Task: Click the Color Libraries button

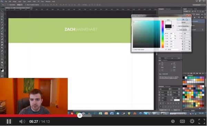Action: (x=183, y=30)
